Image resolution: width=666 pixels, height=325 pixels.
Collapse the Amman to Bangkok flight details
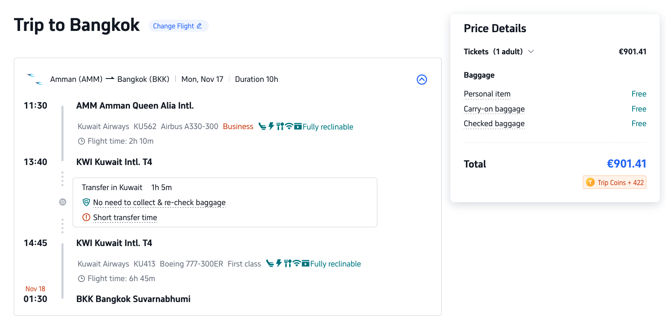[x=422, y=79]
